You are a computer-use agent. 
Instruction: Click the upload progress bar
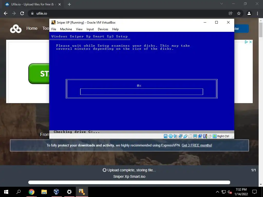(129, 182)
